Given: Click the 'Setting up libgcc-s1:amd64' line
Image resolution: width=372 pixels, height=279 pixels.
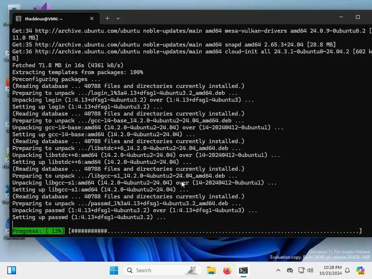Looking at the screenshot, I should pyautogui.click(x=100, y=190).
